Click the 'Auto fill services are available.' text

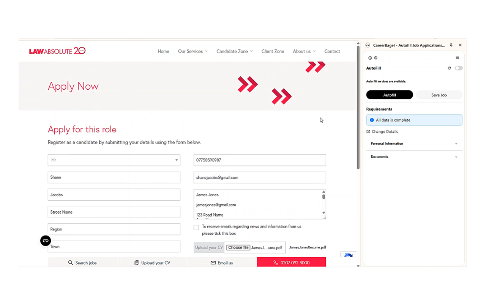[386, 81]
